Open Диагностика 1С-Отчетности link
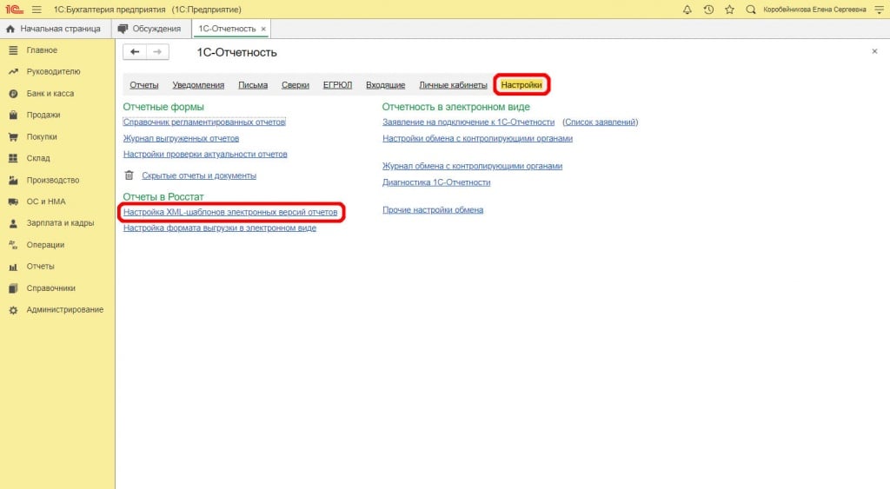 point(436,182)
